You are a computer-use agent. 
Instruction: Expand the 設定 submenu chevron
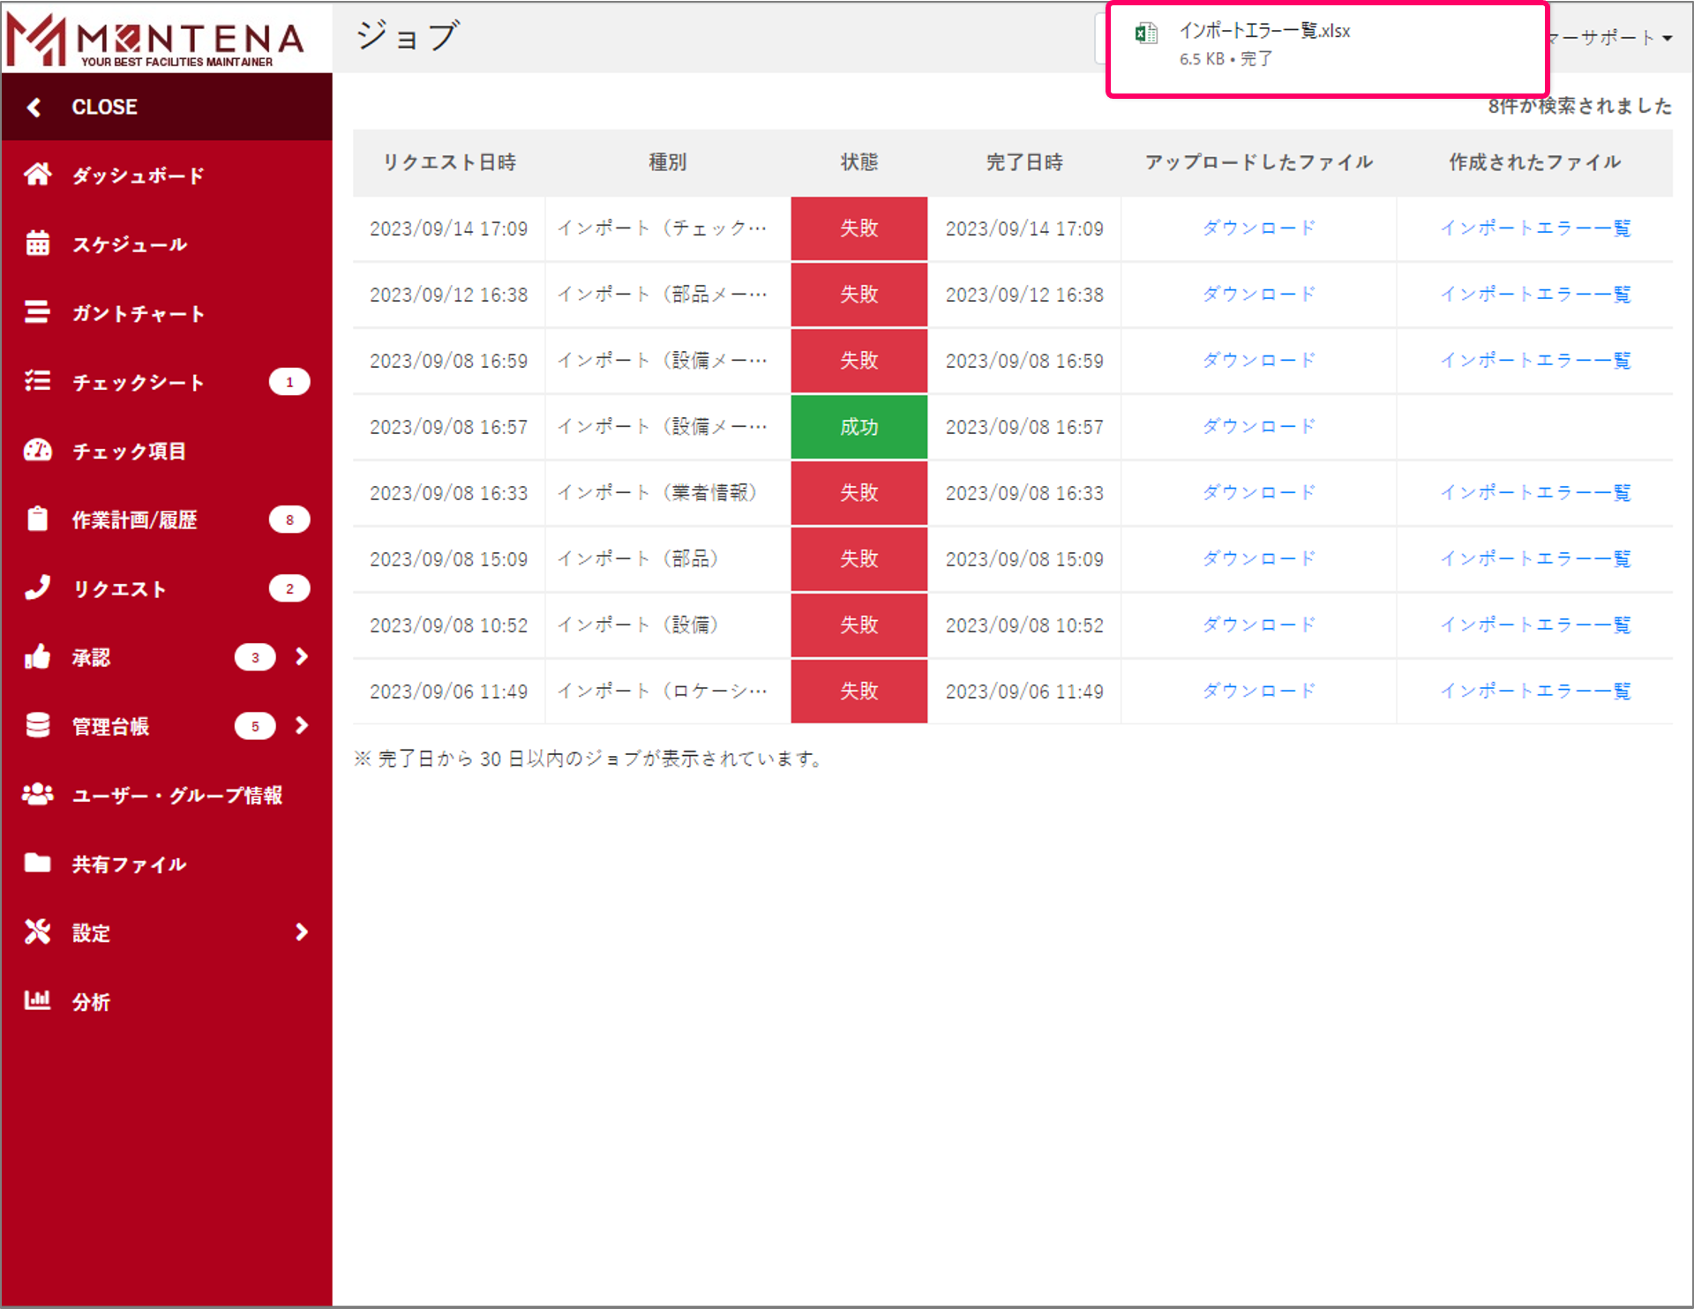coord(302,932)
